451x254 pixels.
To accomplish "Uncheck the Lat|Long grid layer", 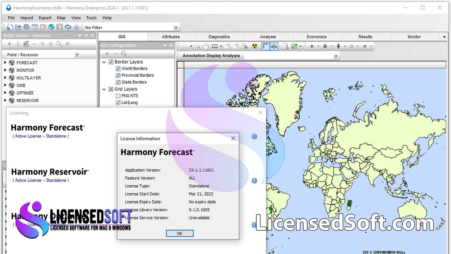I will click(118, 103).
